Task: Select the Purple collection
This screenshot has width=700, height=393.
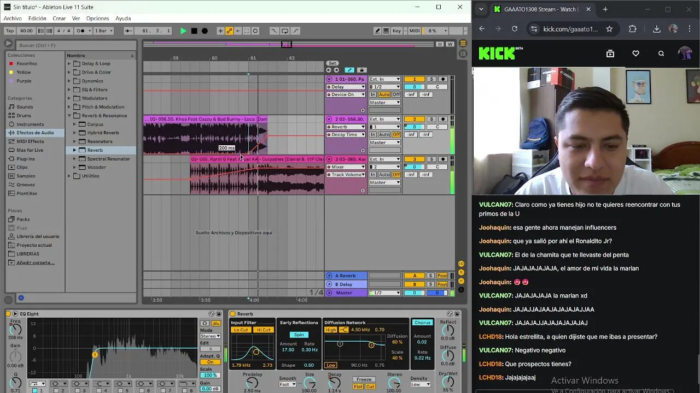Action: coord(24,81)
